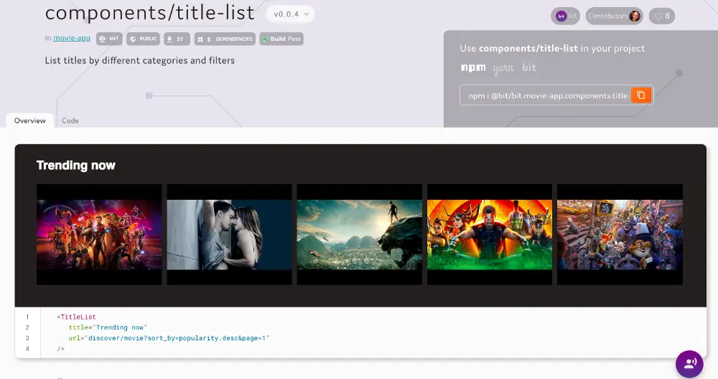Open the Fifty Shades couple poster thumbnail

(229, 234)
